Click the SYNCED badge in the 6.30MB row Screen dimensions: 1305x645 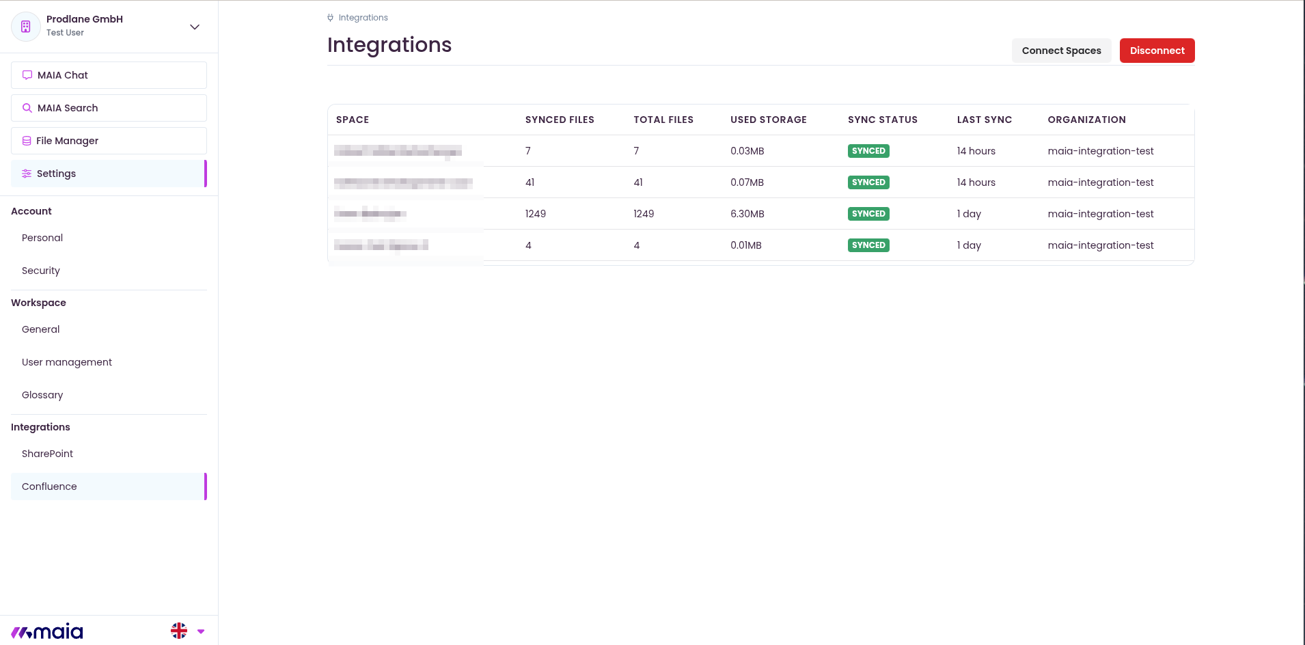[868, 214]
